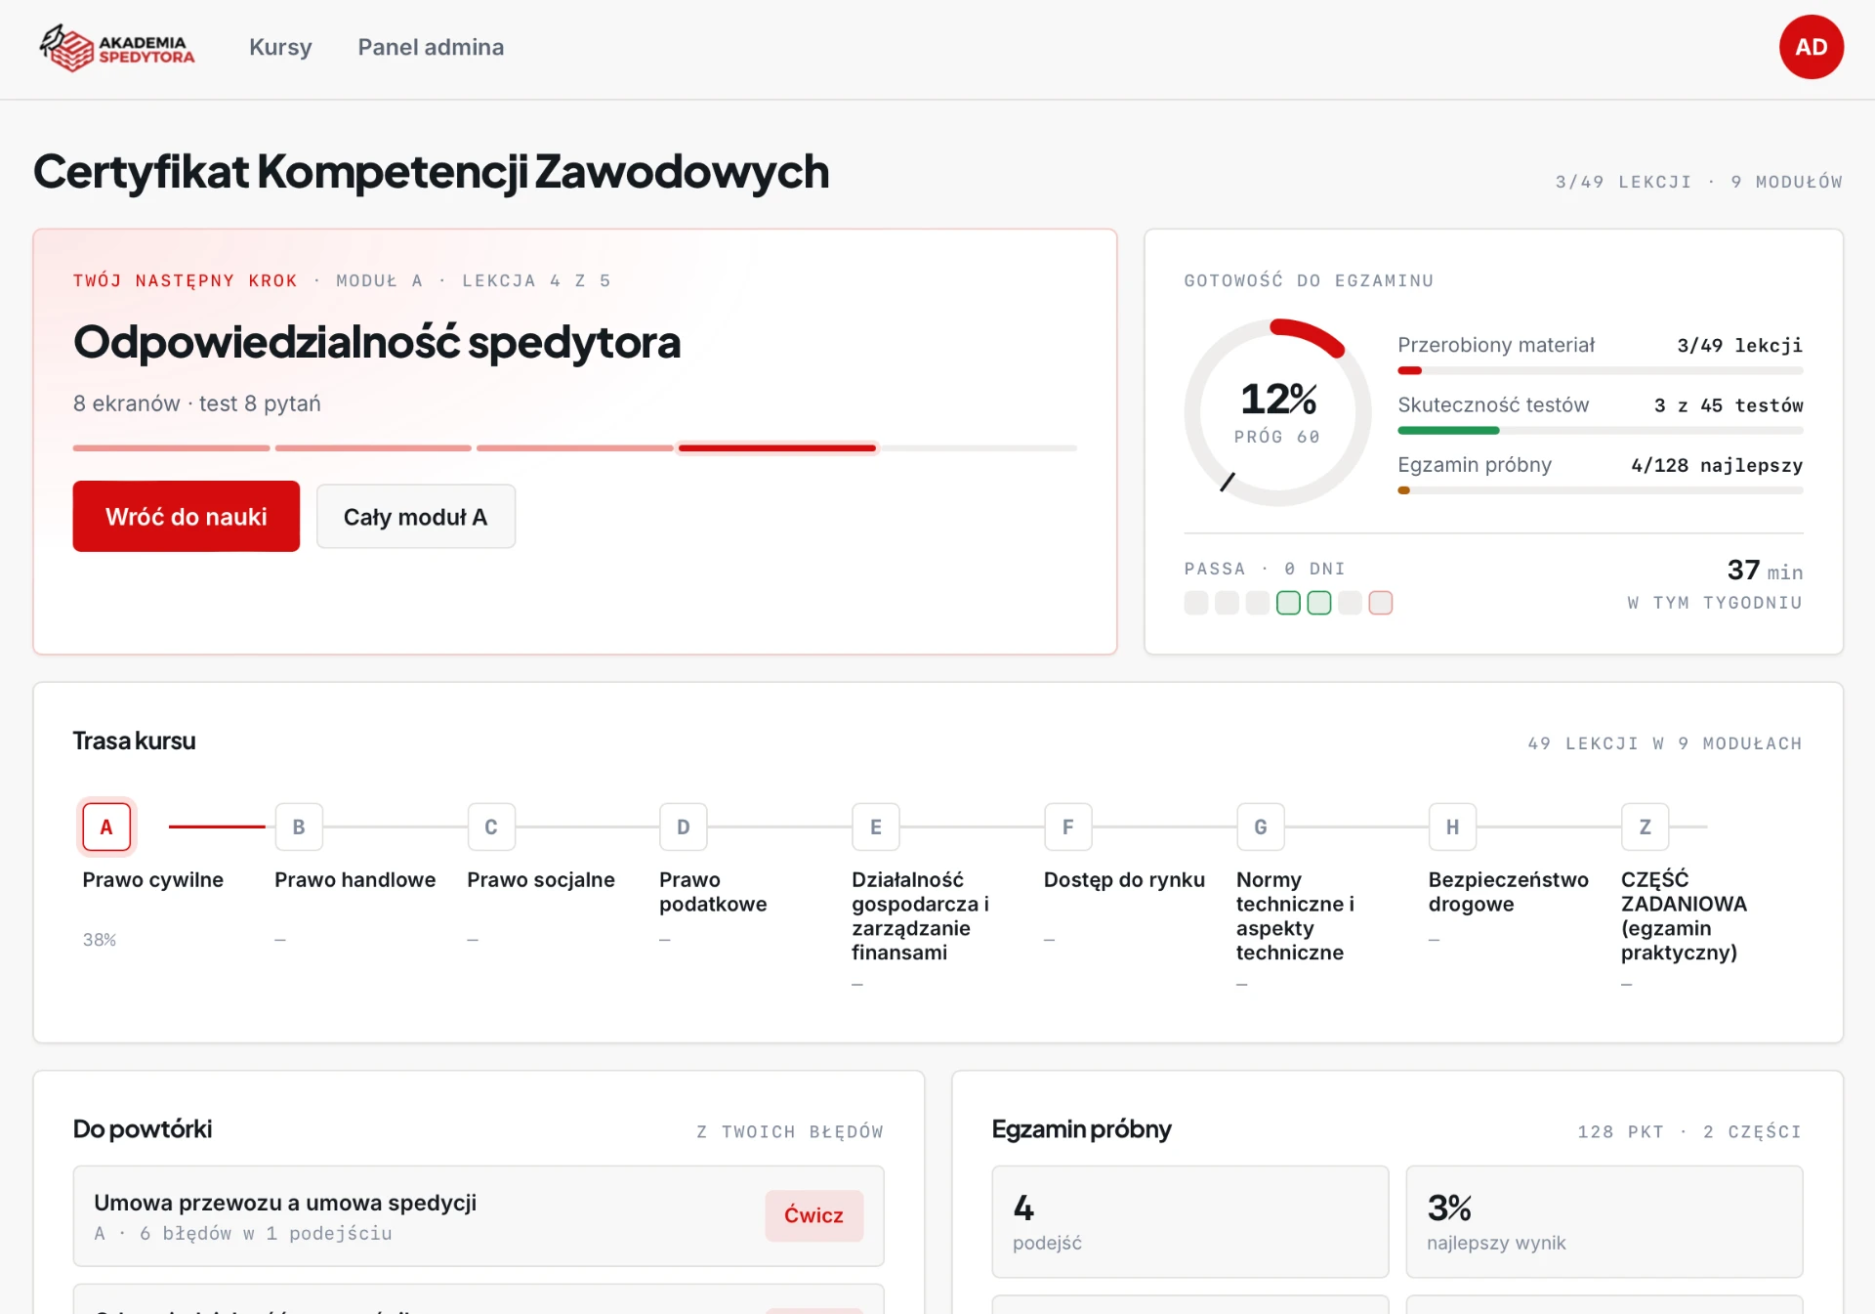Open the Dostęp do rynku module label
1875x1314 pixels.
click(x=1124, y=880)
